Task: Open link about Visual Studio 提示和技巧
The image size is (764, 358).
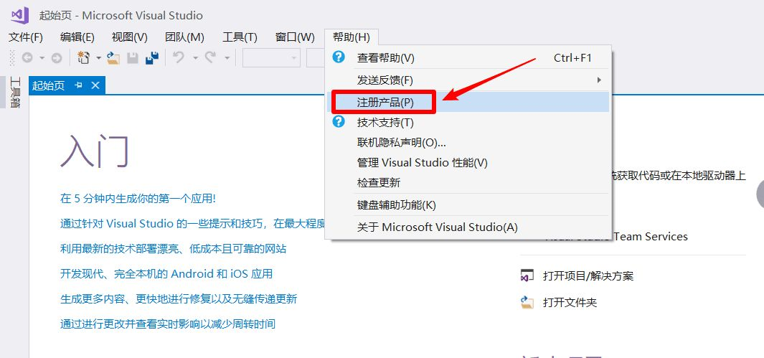Action: [x=192, y=224]
